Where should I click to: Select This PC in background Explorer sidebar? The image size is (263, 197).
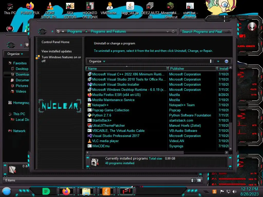point(19,114)
